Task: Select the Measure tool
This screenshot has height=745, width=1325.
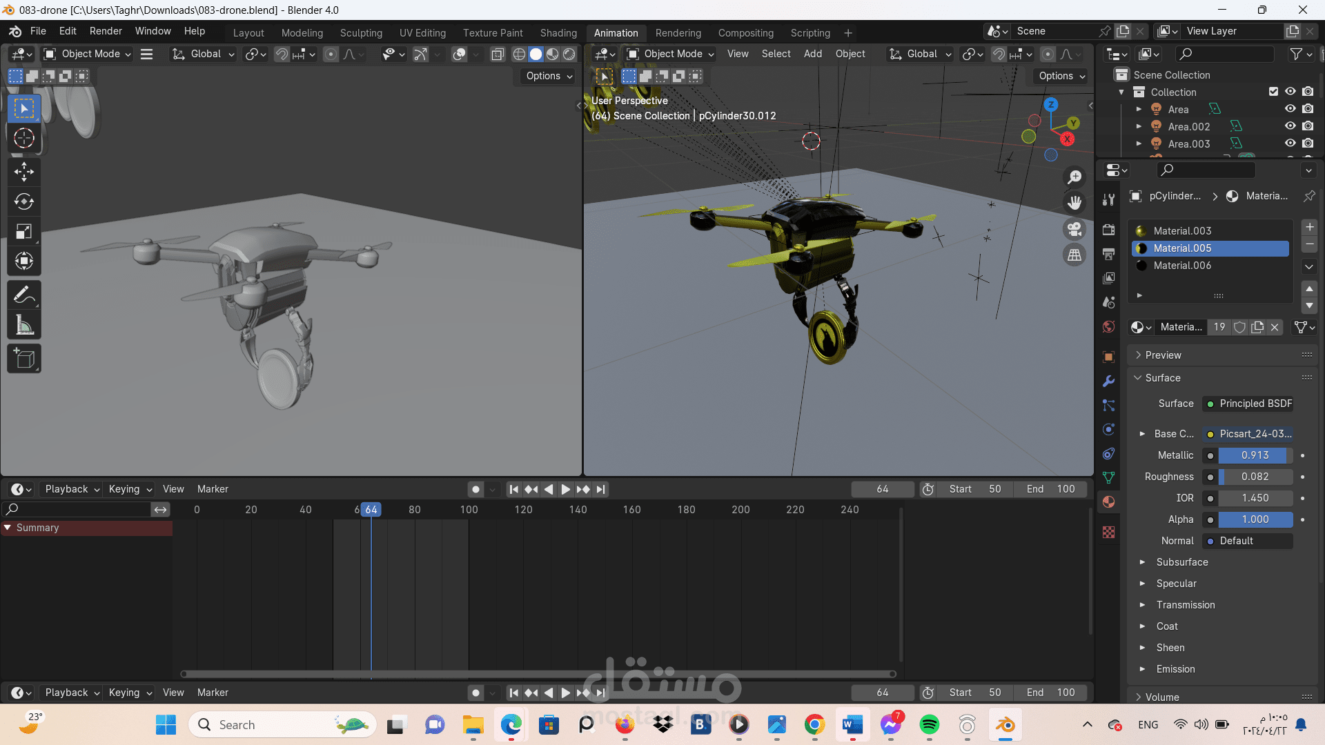Action: 24,326
